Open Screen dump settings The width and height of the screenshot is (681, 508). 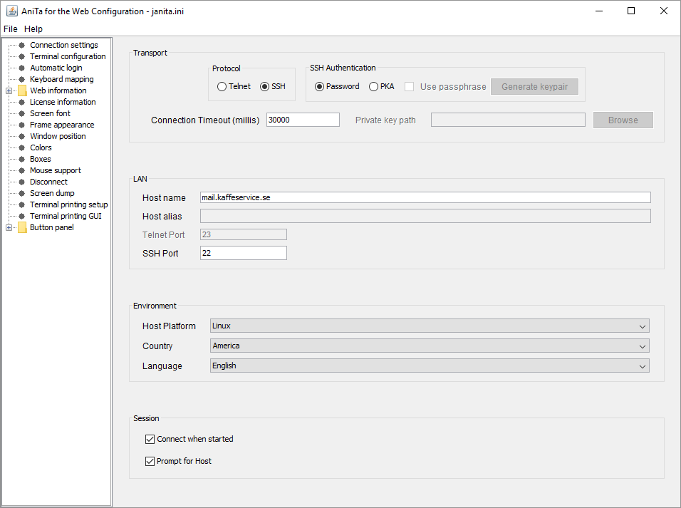click(x=52, y=193)
